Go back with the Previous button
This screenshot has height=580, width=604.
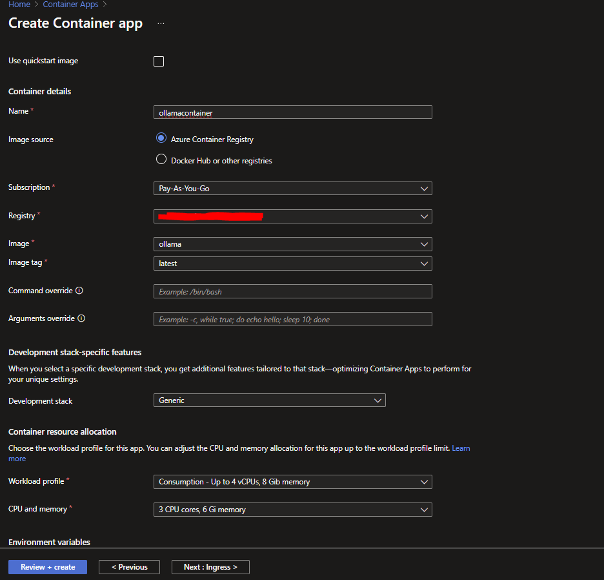tap(129, 567)
